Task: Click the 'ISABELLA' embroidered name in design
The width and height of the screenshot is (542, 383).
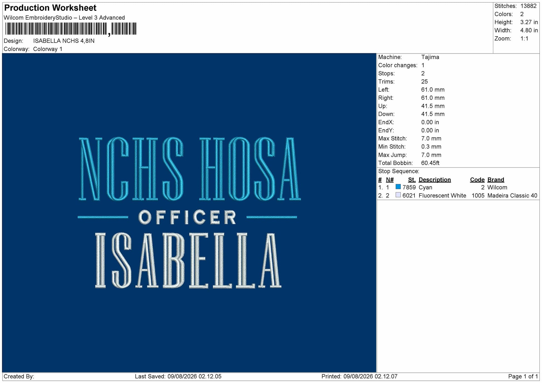Action: pos(188,260)
